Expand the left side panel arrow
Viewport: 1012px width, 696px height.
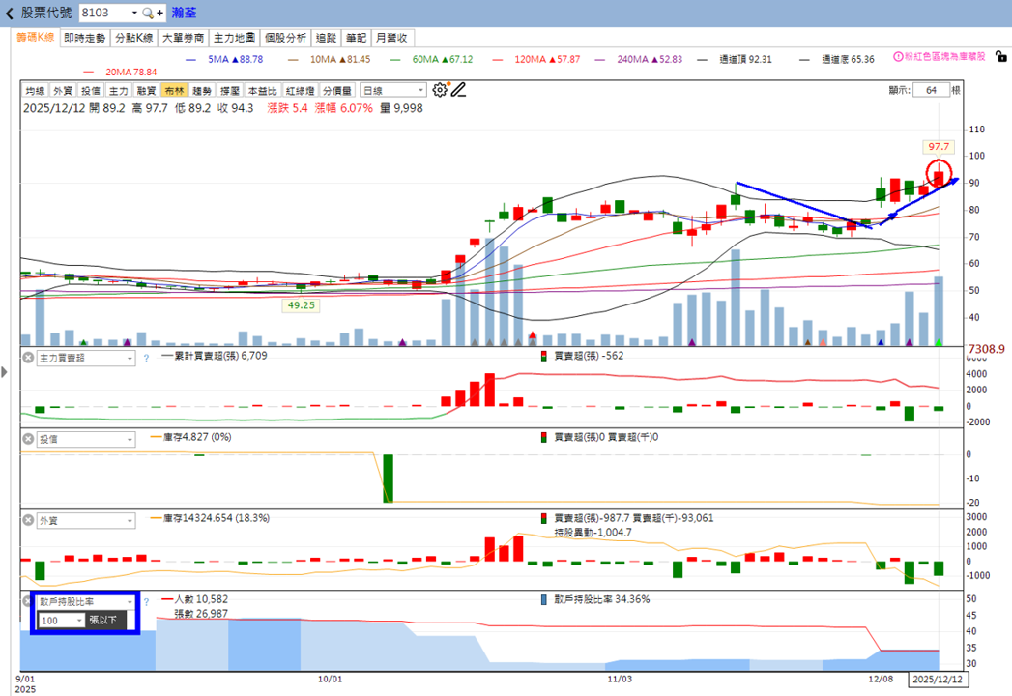coord(5,372)
